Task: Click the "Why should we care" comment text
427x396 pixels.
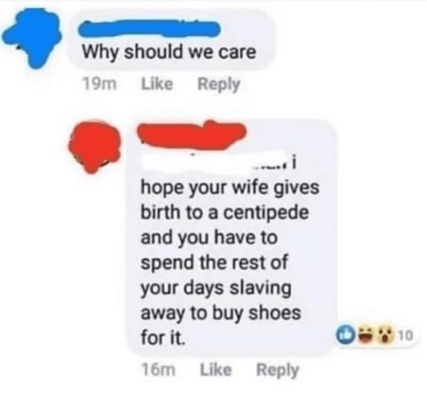Action: [x=169, y=53]
